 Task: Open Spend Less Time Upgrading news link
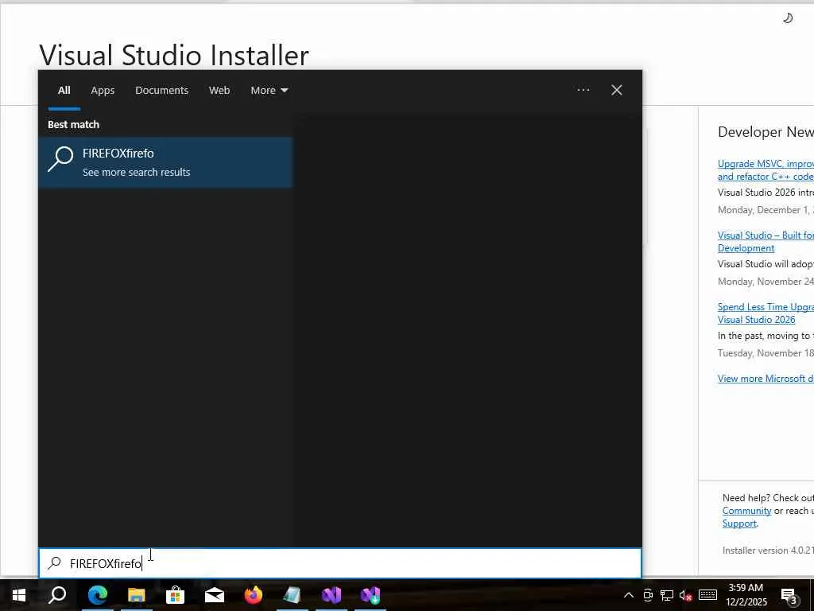(x=766, y=313)
